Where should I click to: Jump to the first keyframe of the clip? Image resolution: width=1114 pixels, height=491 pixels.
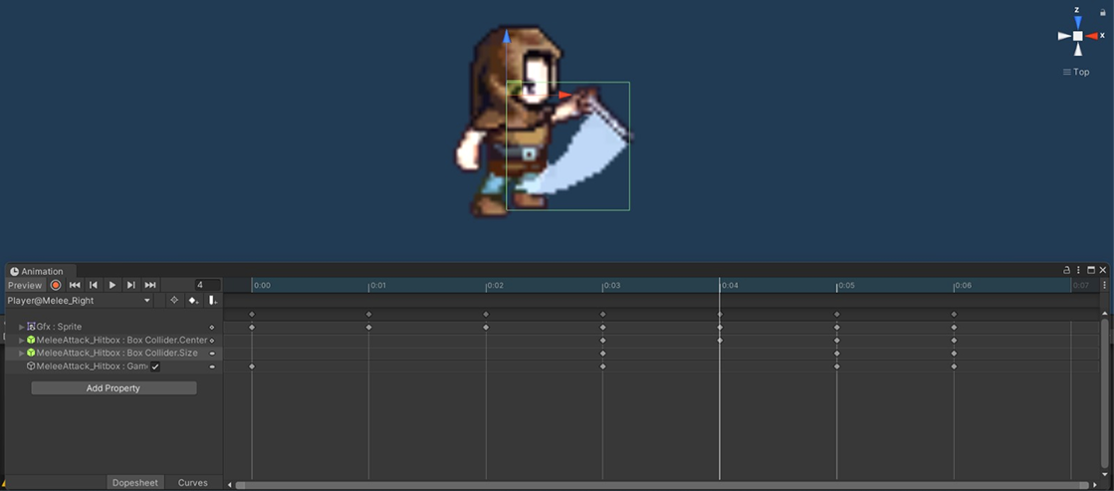point(75,285)
